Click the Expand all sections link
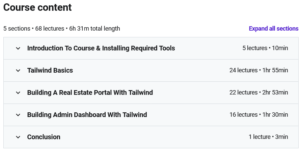302x152 pixels. pos(273,29)
